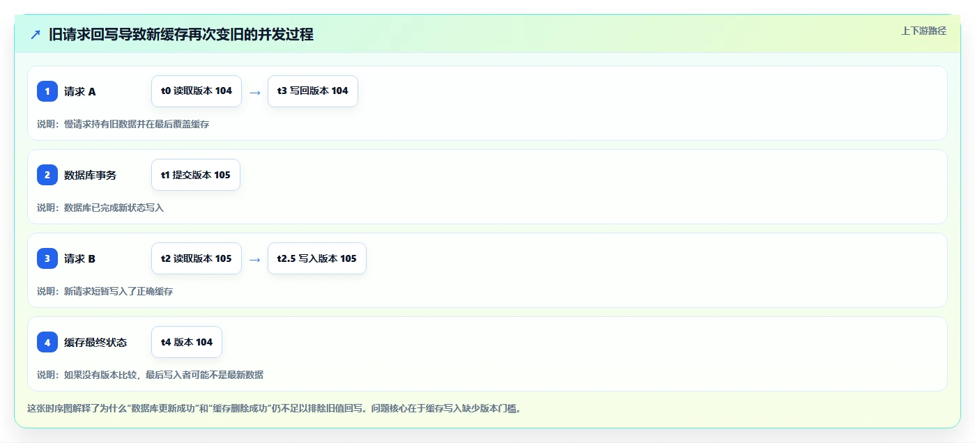The image size is (975, 443).
Task: Click the t0 读取版本 104 chip
Action: point(197,91)
